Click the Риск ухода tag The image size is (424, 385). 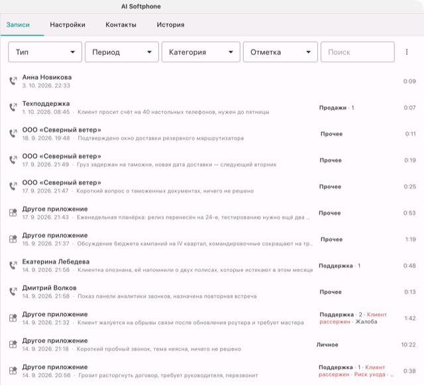tap(370, 374)
